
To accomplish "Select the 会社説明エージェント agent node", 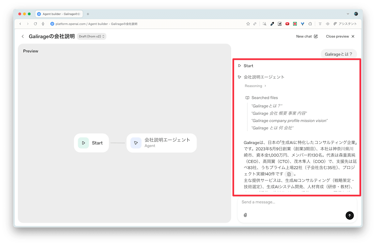I will (162, 143).
